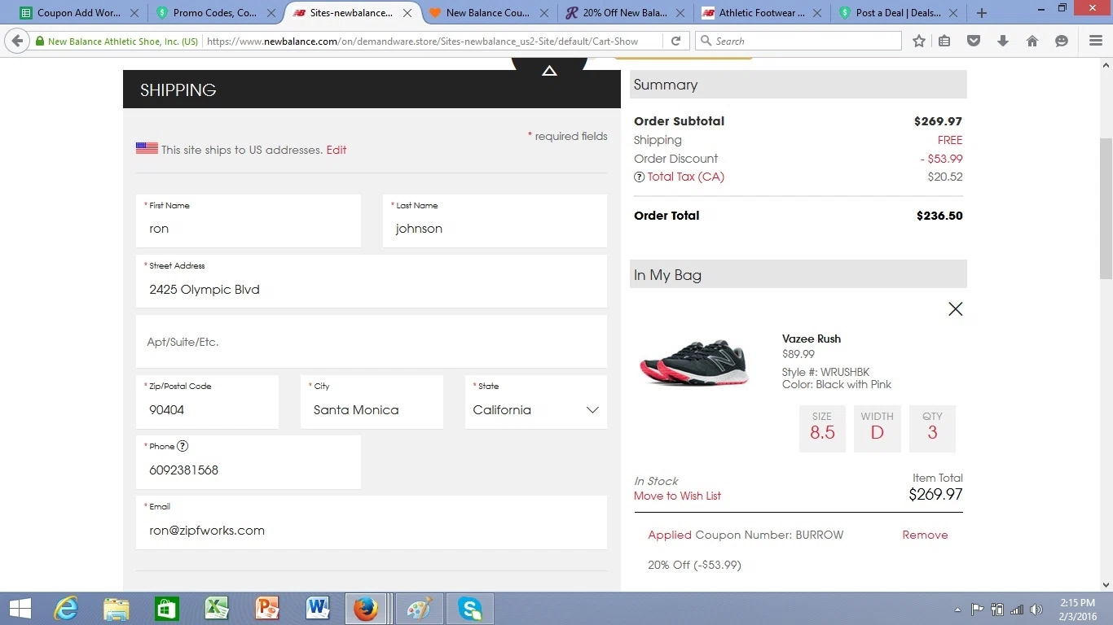Click the Firefox Hello smiley icon

coord(1062,41)
